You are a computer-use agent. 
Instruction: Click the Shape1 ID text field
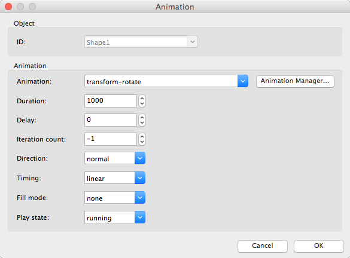click(136, 42)
